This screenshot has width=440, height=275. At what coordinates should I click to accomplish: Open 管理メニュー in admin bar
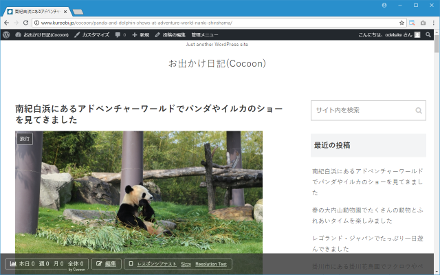[205, 35]
